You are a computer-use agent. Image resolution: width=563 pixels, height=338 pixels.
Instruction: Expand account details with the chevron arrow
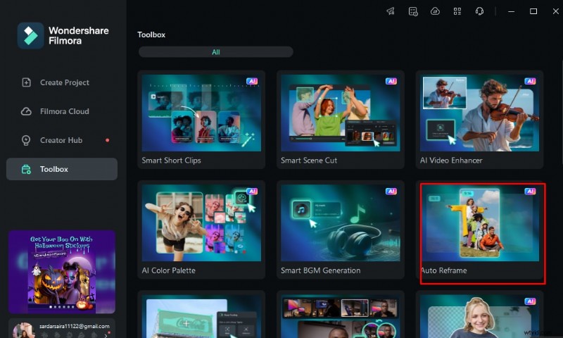point(106,335)
